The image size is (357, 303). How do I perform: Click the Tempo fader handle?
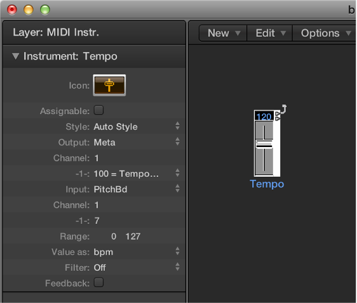click(264, 144)
